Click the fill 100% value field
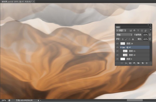The height and width of the screenshot is (102, 156). click(x=145, y=39)
